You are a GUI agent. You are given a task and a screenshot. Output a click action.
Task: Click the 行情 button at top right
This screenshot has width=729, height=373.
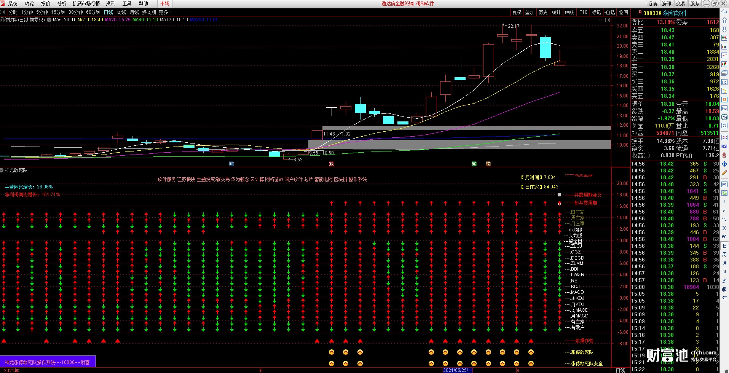(653, 3)
